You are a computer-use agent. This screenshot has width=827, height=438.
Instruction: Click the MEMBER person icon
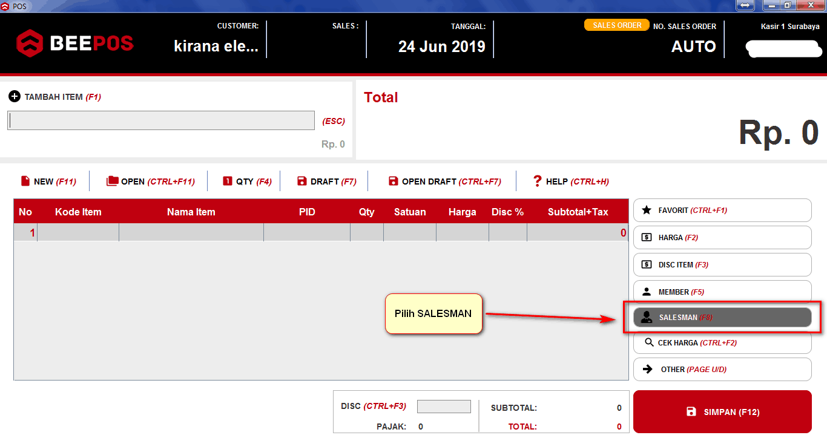pyautogui.click(x=647, y=292)
